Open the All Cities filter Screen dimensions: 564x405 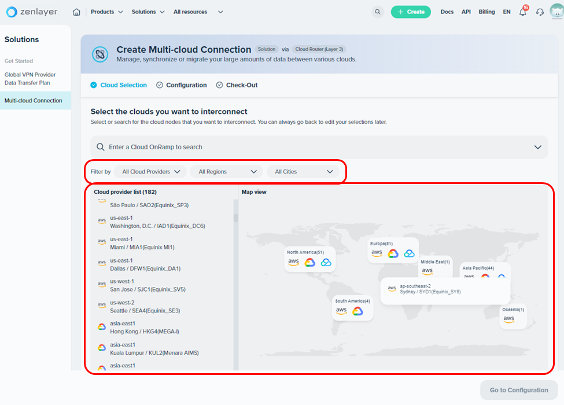point(303,172)
